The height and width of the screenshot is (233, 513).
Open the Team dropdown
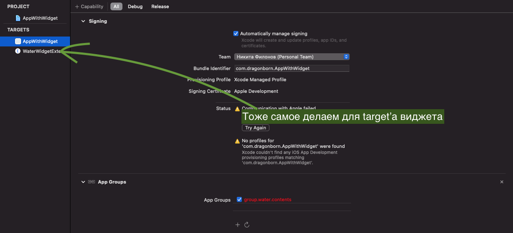click(292, 57)
